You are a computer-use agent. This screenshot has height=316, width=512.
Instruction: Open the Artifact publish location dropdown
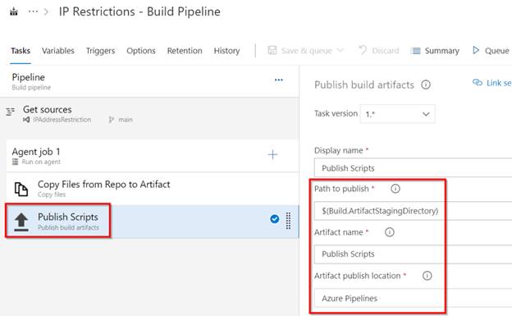[413, 298]
